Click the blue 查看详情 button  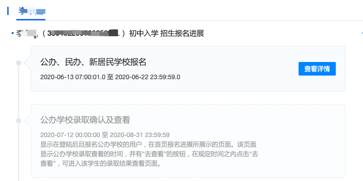coord(317,69)
